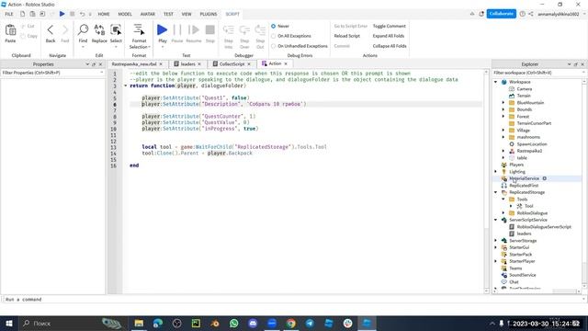Click Go to Script Error

click(x=350, y=27)
